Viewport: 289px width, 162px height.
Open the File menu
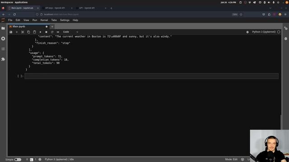(x=10, y=20)
